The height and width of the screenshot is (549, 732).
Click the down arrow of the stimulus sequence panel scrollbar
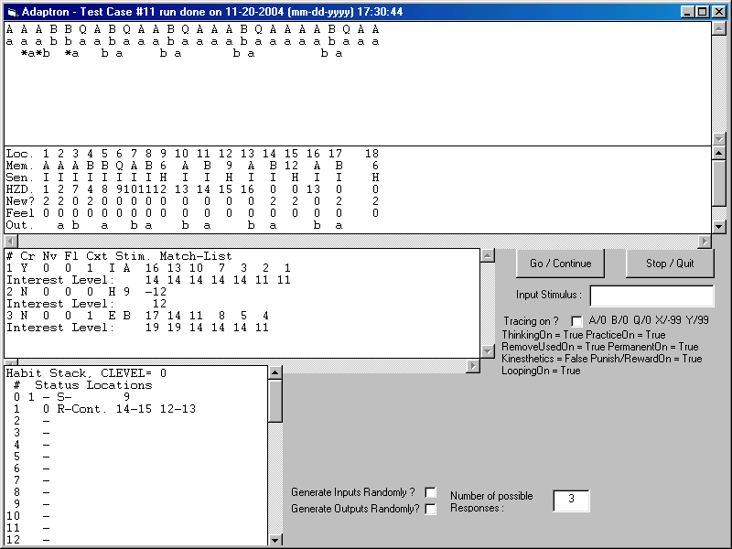[718, 139]
